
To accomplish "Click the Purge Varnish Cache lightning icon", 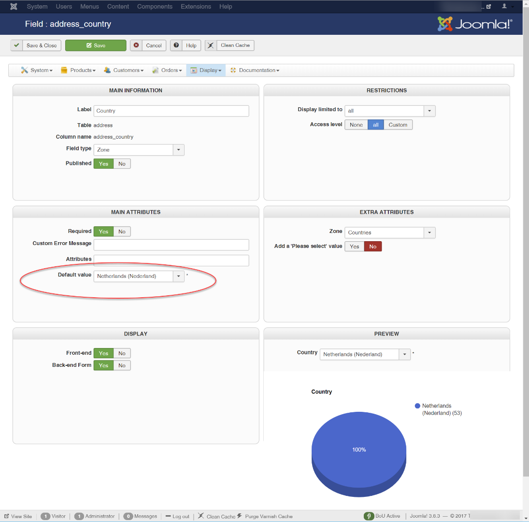I will click(x=239, y=516).
